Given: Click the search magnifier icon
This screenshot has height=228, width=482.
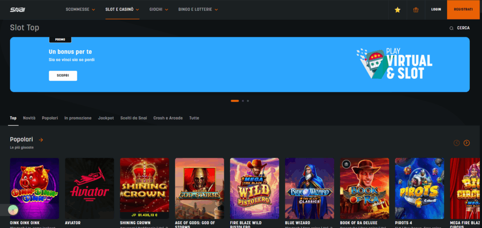Looking at the screenshot, I should tap(451, 28).
